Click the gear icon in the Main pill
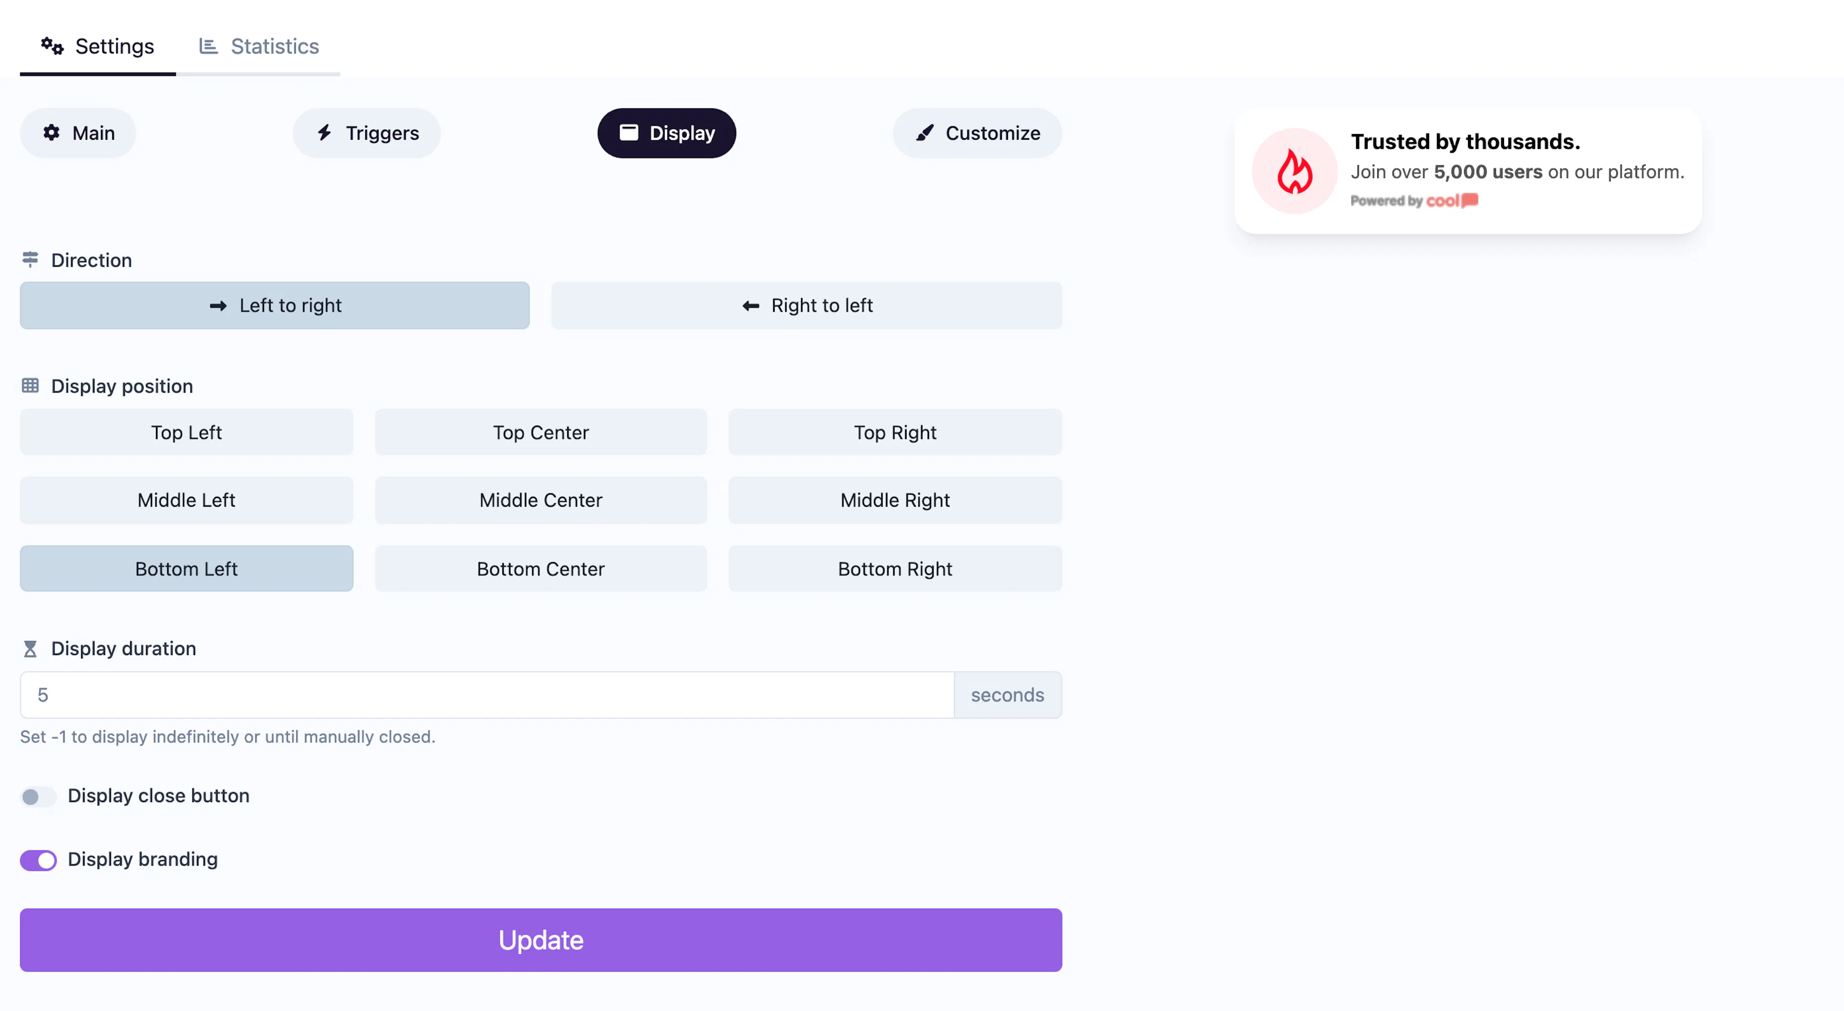The height and width of the screenshot is (1011, 1844). coord(51,133)
